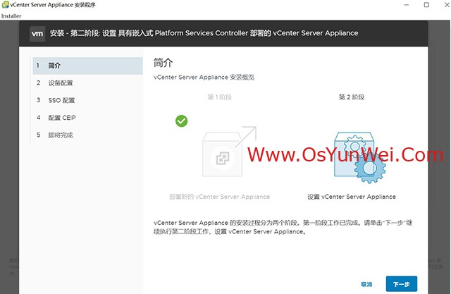Close the installer window
Screen dimensions: 451x294
(x=447, y=5)
